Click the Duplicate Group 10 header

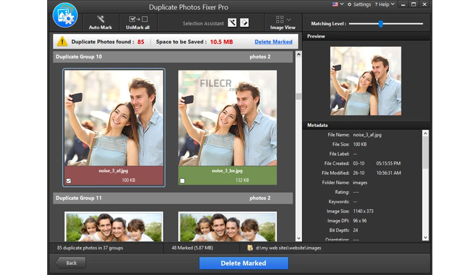coord(173,57)
